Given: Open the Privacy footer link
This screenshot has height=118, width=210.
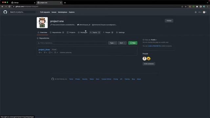Looking at the screenshot, I should (77, 79).
